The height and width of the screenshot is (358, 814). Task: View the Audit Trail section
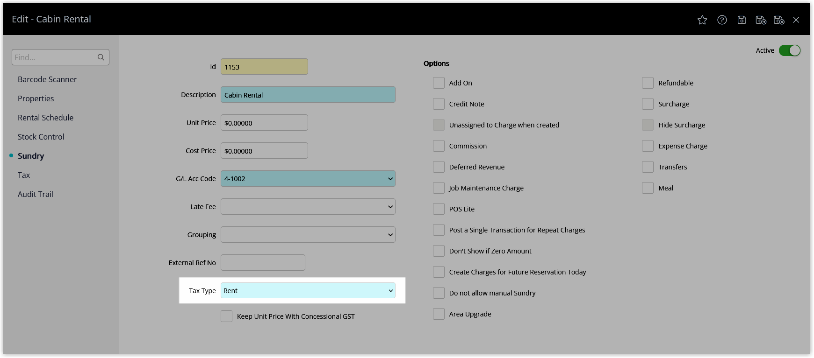point(35,194)
